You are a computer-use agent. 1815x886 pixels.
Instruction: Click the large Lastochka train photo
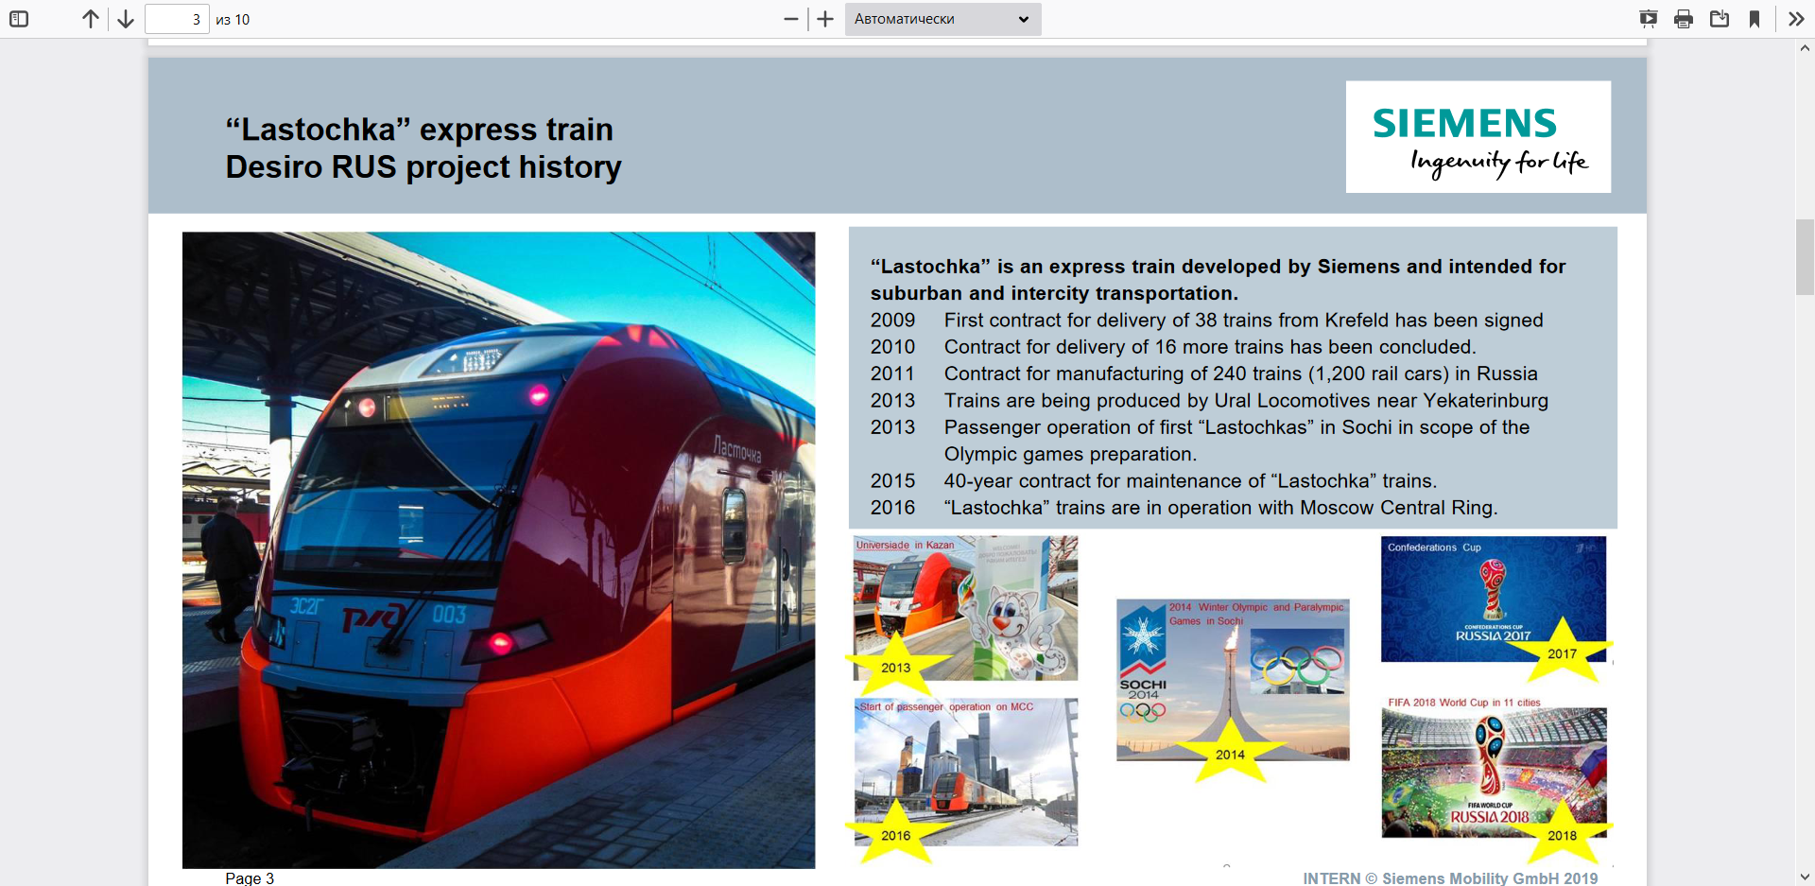pyautogui.click(x=498, y=549)
